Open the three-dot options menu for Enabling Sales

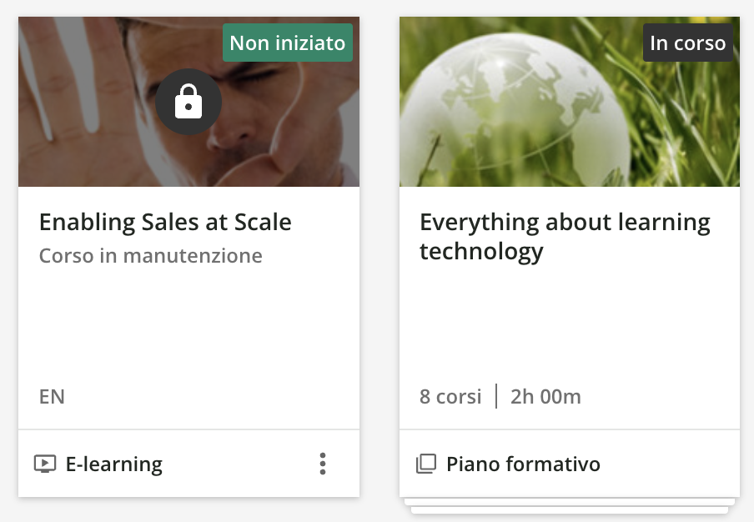click(x=323, y=464)
